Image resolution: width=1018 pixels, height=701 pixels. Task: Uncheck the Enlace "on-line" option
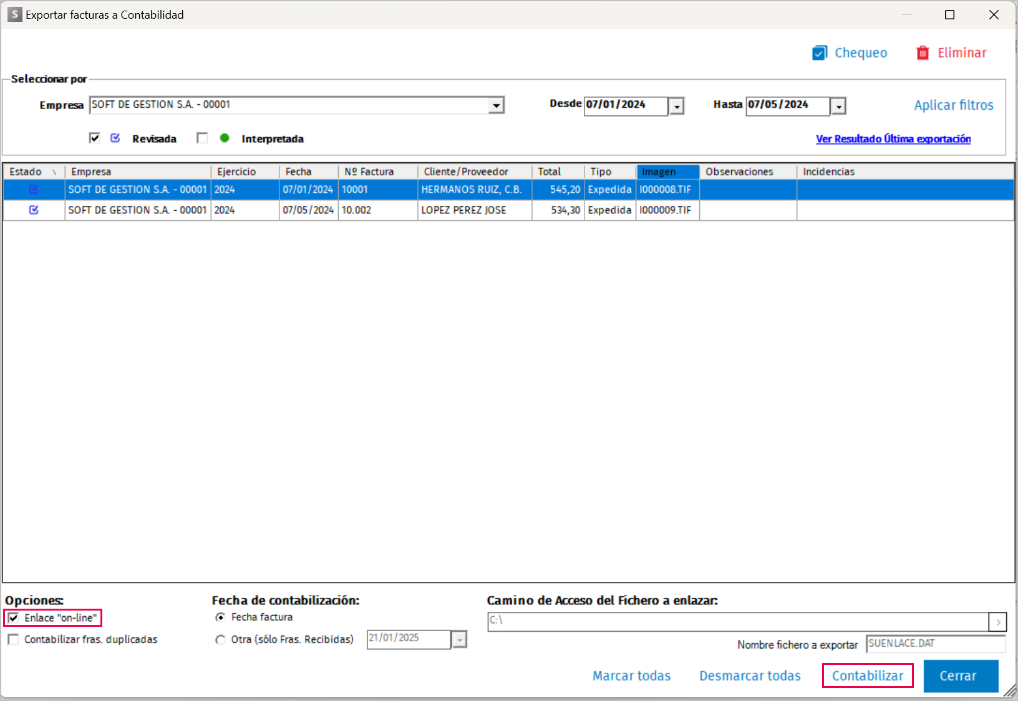[x=13, y=618]
